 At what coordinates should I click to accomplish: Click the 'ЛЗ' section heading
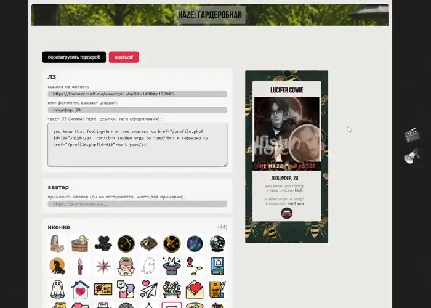point(52,77)
